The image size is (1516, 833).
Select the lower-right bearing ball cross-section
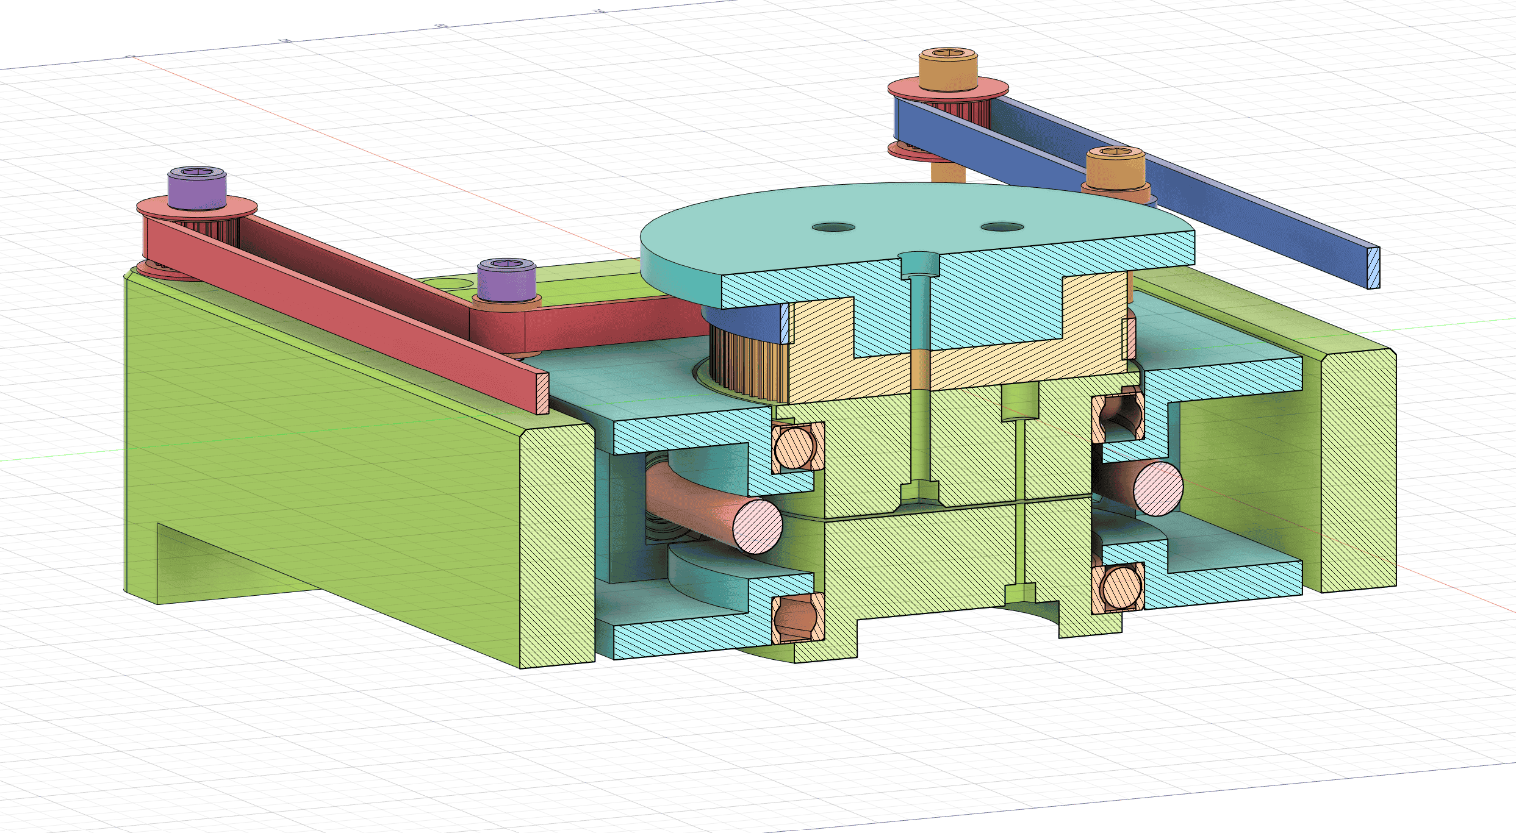pos(1121,587)
